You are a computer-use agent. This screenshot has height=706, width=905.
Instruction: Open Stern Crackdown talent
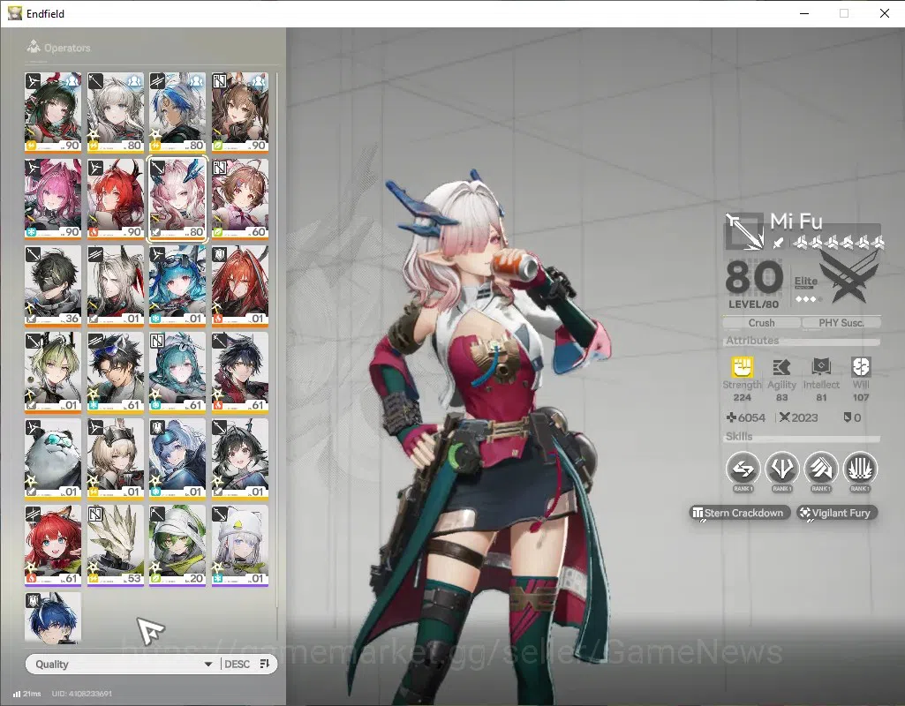coord(739,513)
